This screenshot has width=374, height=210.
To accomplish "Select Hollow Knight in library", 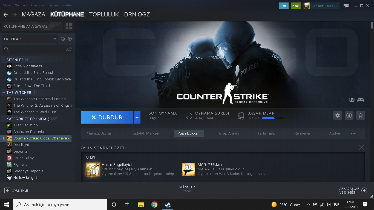I will coord(25,177).
